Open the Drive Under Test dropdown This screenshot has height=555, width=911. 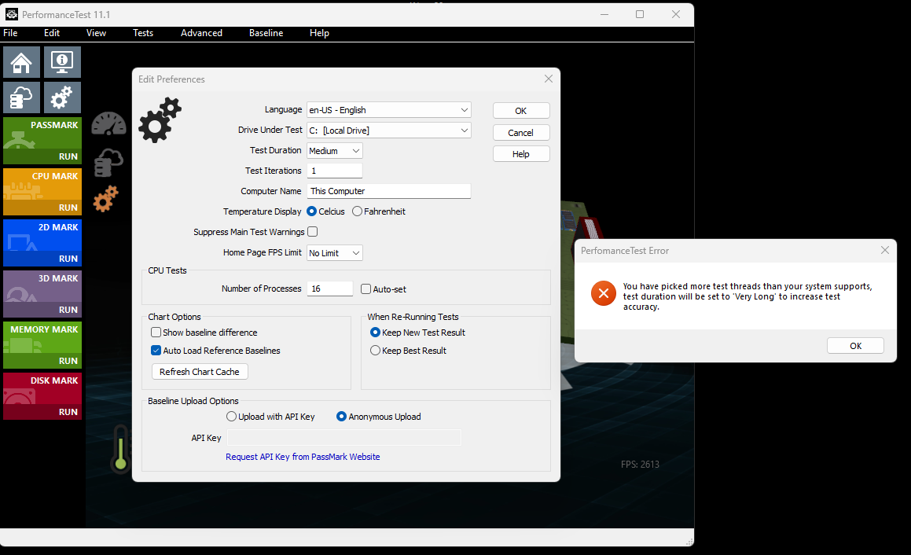click(x=388, y=130)
